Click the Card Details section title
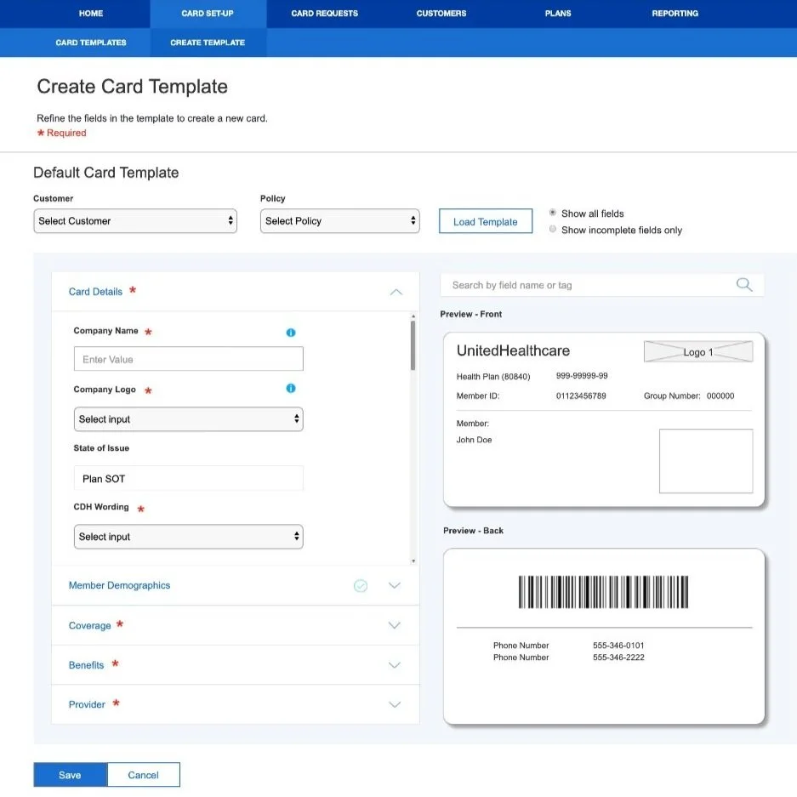 [95, 292]
